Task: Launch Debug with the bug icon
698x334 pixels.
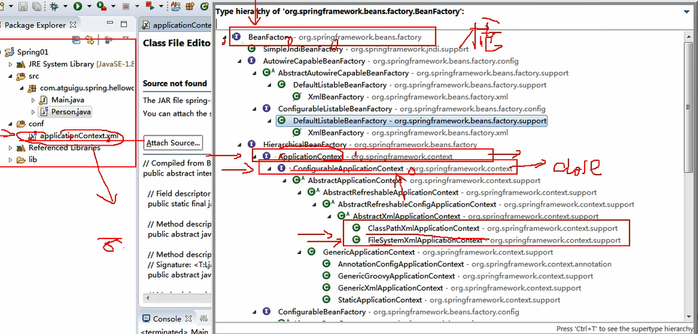Action: [x=54, y=6]
